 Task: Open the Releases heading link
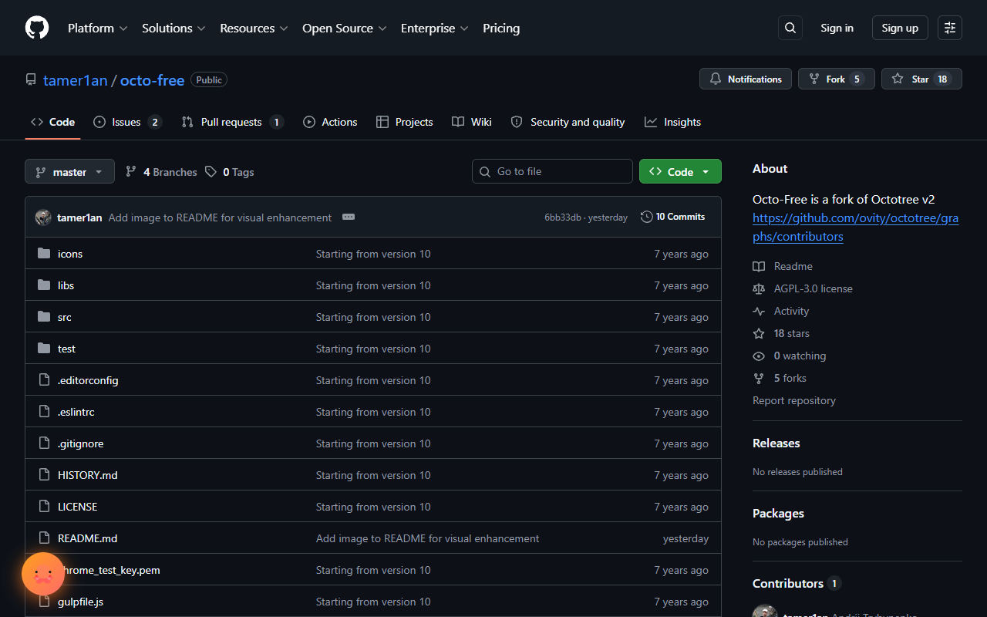tap(776, 443)
